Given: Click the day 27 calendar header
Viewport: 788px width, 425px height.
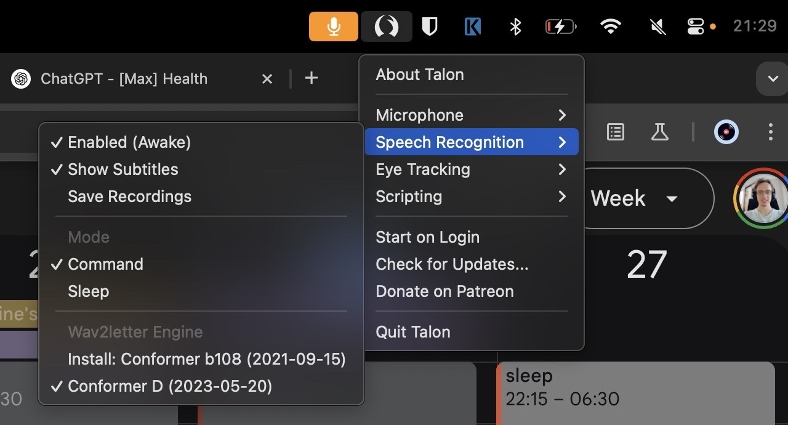Looking at the screenshot, I should (646, 265).
